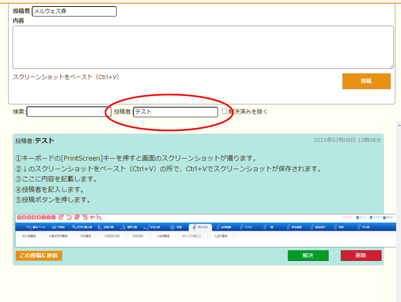Grab the 内容 textarea resize handle

(391, 66)
